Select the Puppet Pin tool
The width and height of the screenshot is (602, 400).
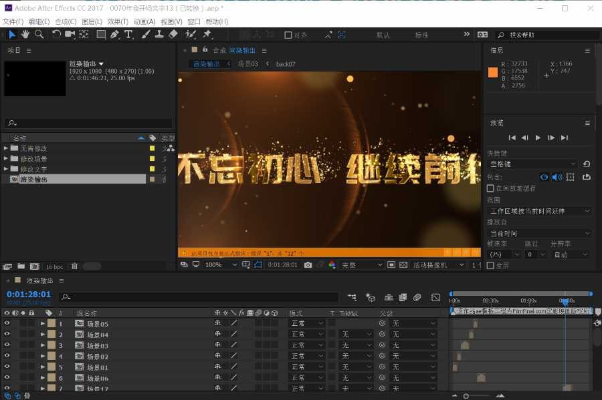pyautogui.click(x=207, y=35)
